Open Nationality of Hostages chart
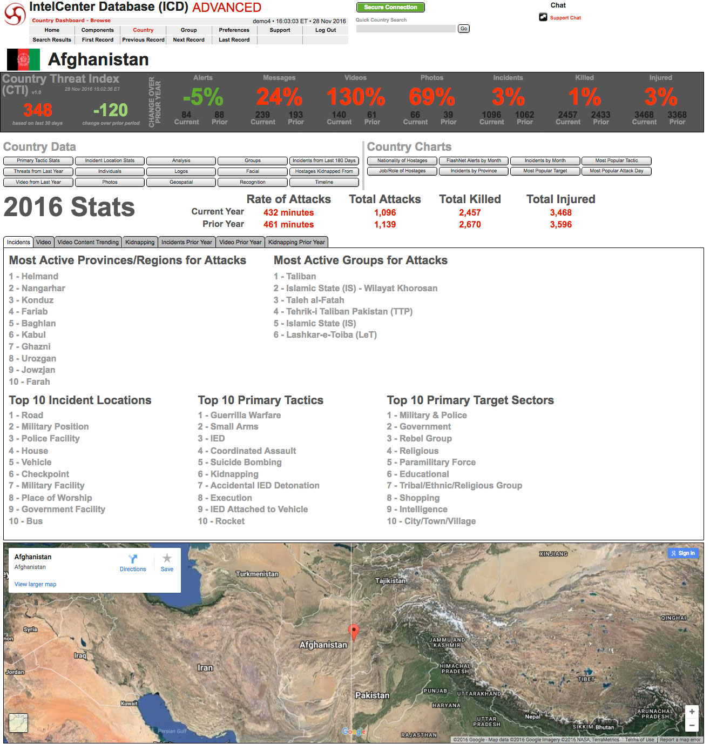Viewport: 710px width, 750px height. (402, 161)
